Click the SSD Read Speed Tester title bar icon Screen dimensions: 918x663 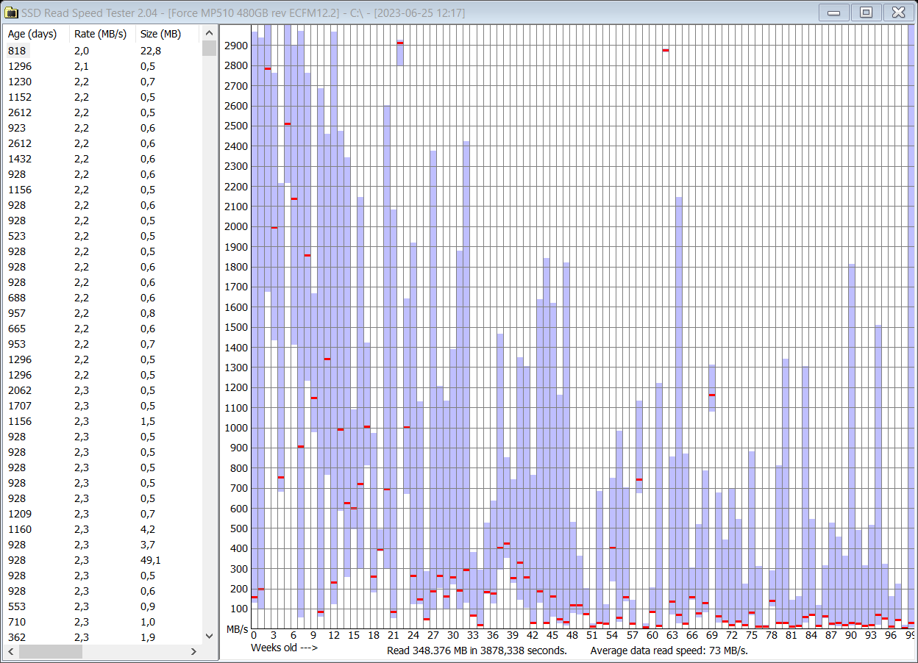12,12
